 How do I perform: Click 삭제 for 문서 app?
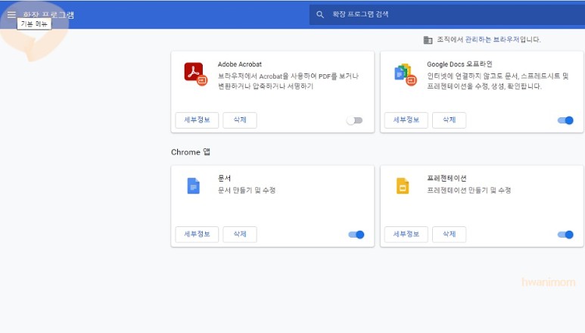240,234
